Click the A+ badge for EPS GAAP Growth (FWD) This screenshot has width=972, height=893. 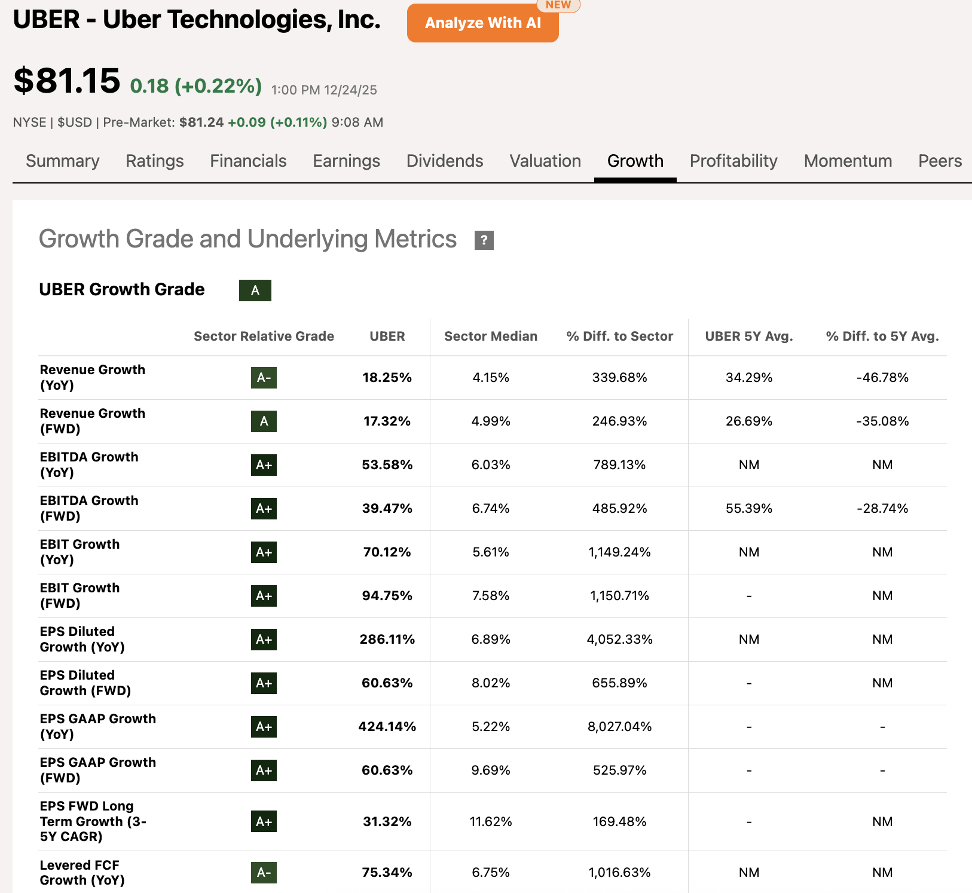point(264,770)
